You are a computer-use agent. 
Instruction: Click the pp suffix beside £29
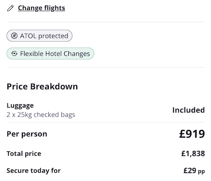pos(202,171)
